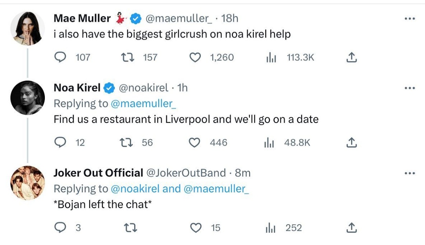Open Mae Muller's profile picture
The image size is (425, 245).
(27, 28)
